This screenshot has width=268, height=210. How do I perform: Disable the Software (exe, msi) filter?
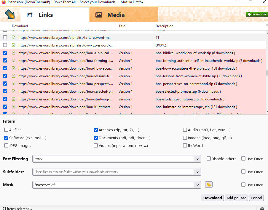6,138
